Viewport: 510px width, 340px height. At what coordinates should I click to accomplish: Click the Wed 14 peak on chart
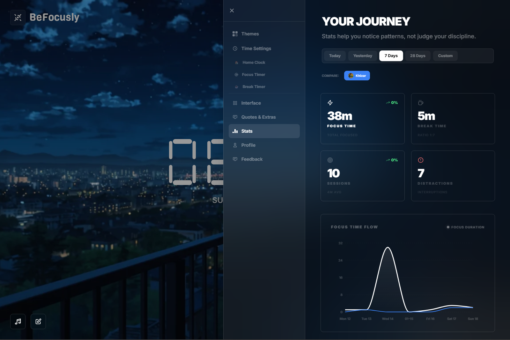point(388,248)
